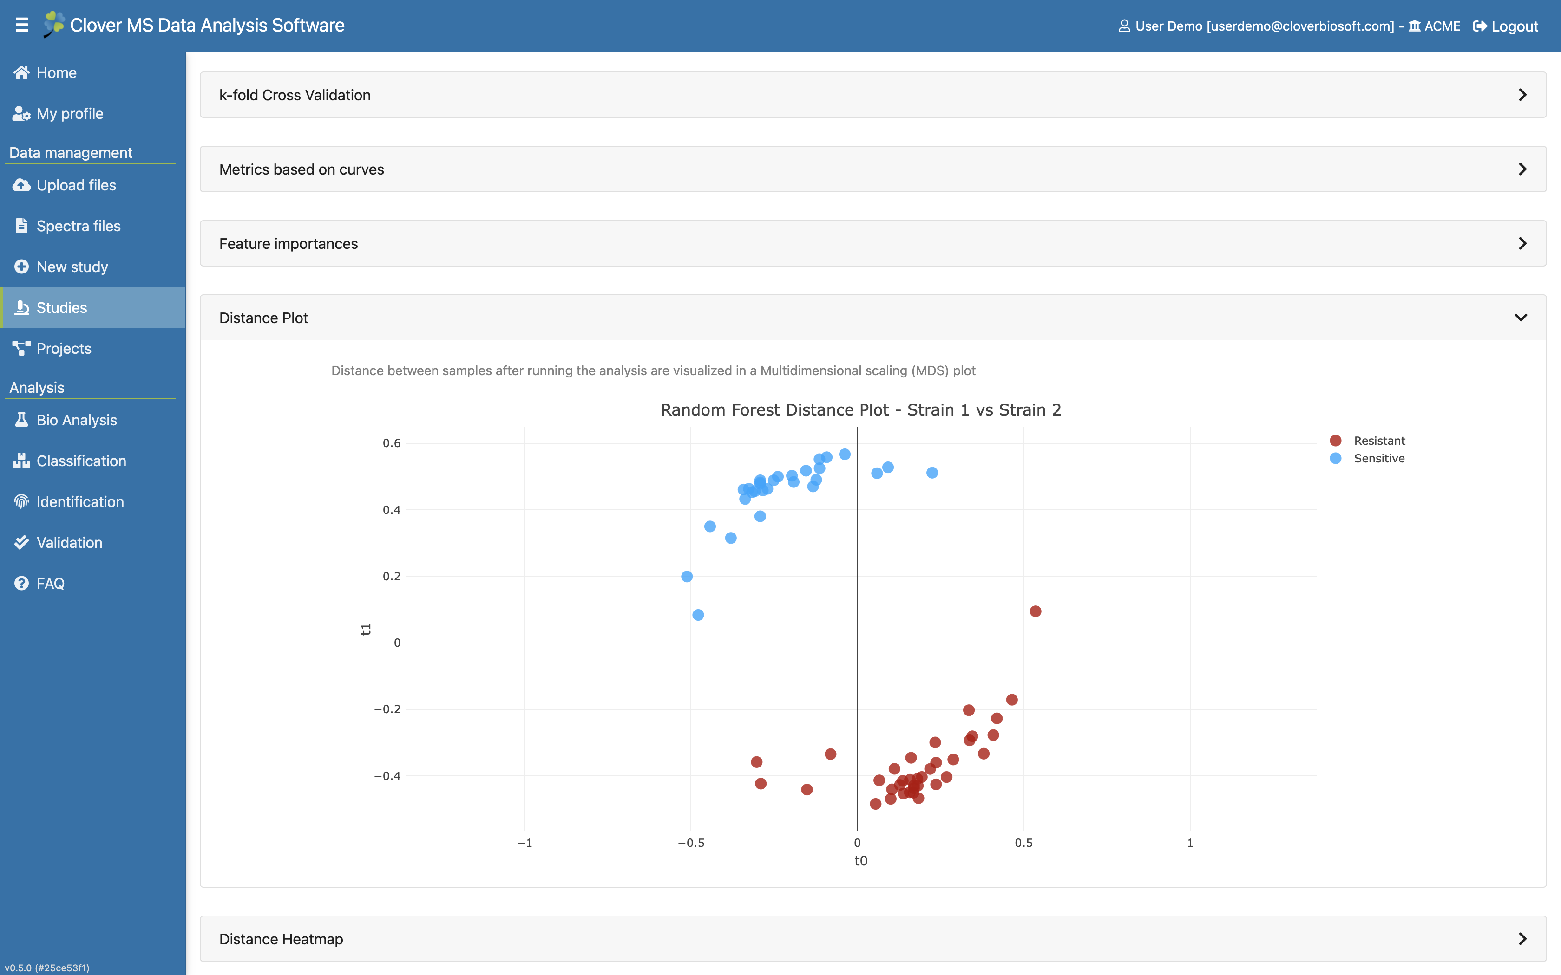Open the Home menu item
The width and height of the screenshot is (1561, 975).
pos(93,73)
